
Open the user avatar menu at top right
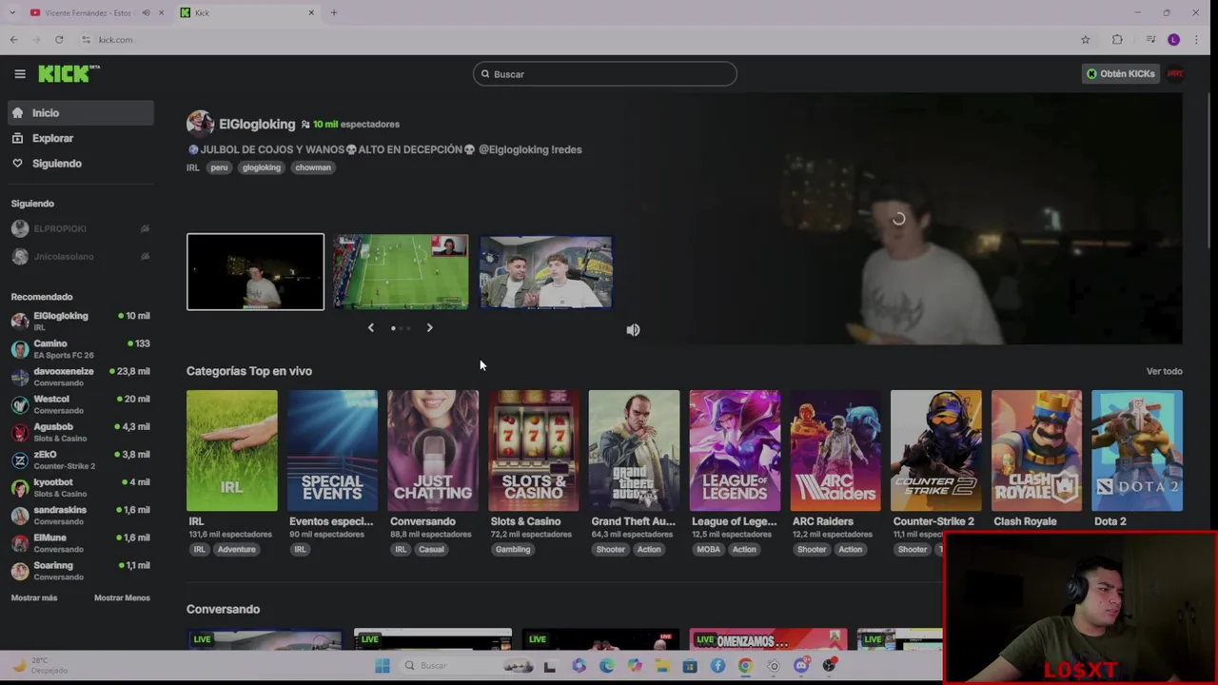click(1175, 73)
